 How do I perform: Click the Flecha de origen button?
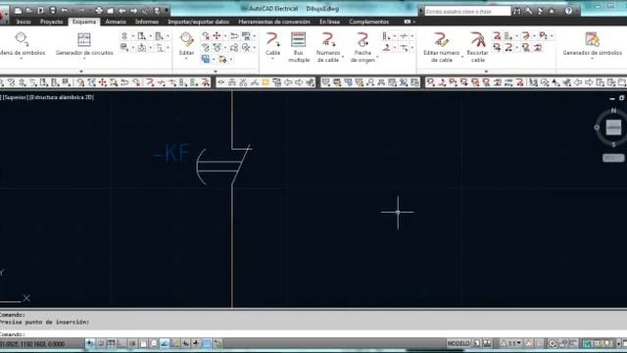click(362, 47)
